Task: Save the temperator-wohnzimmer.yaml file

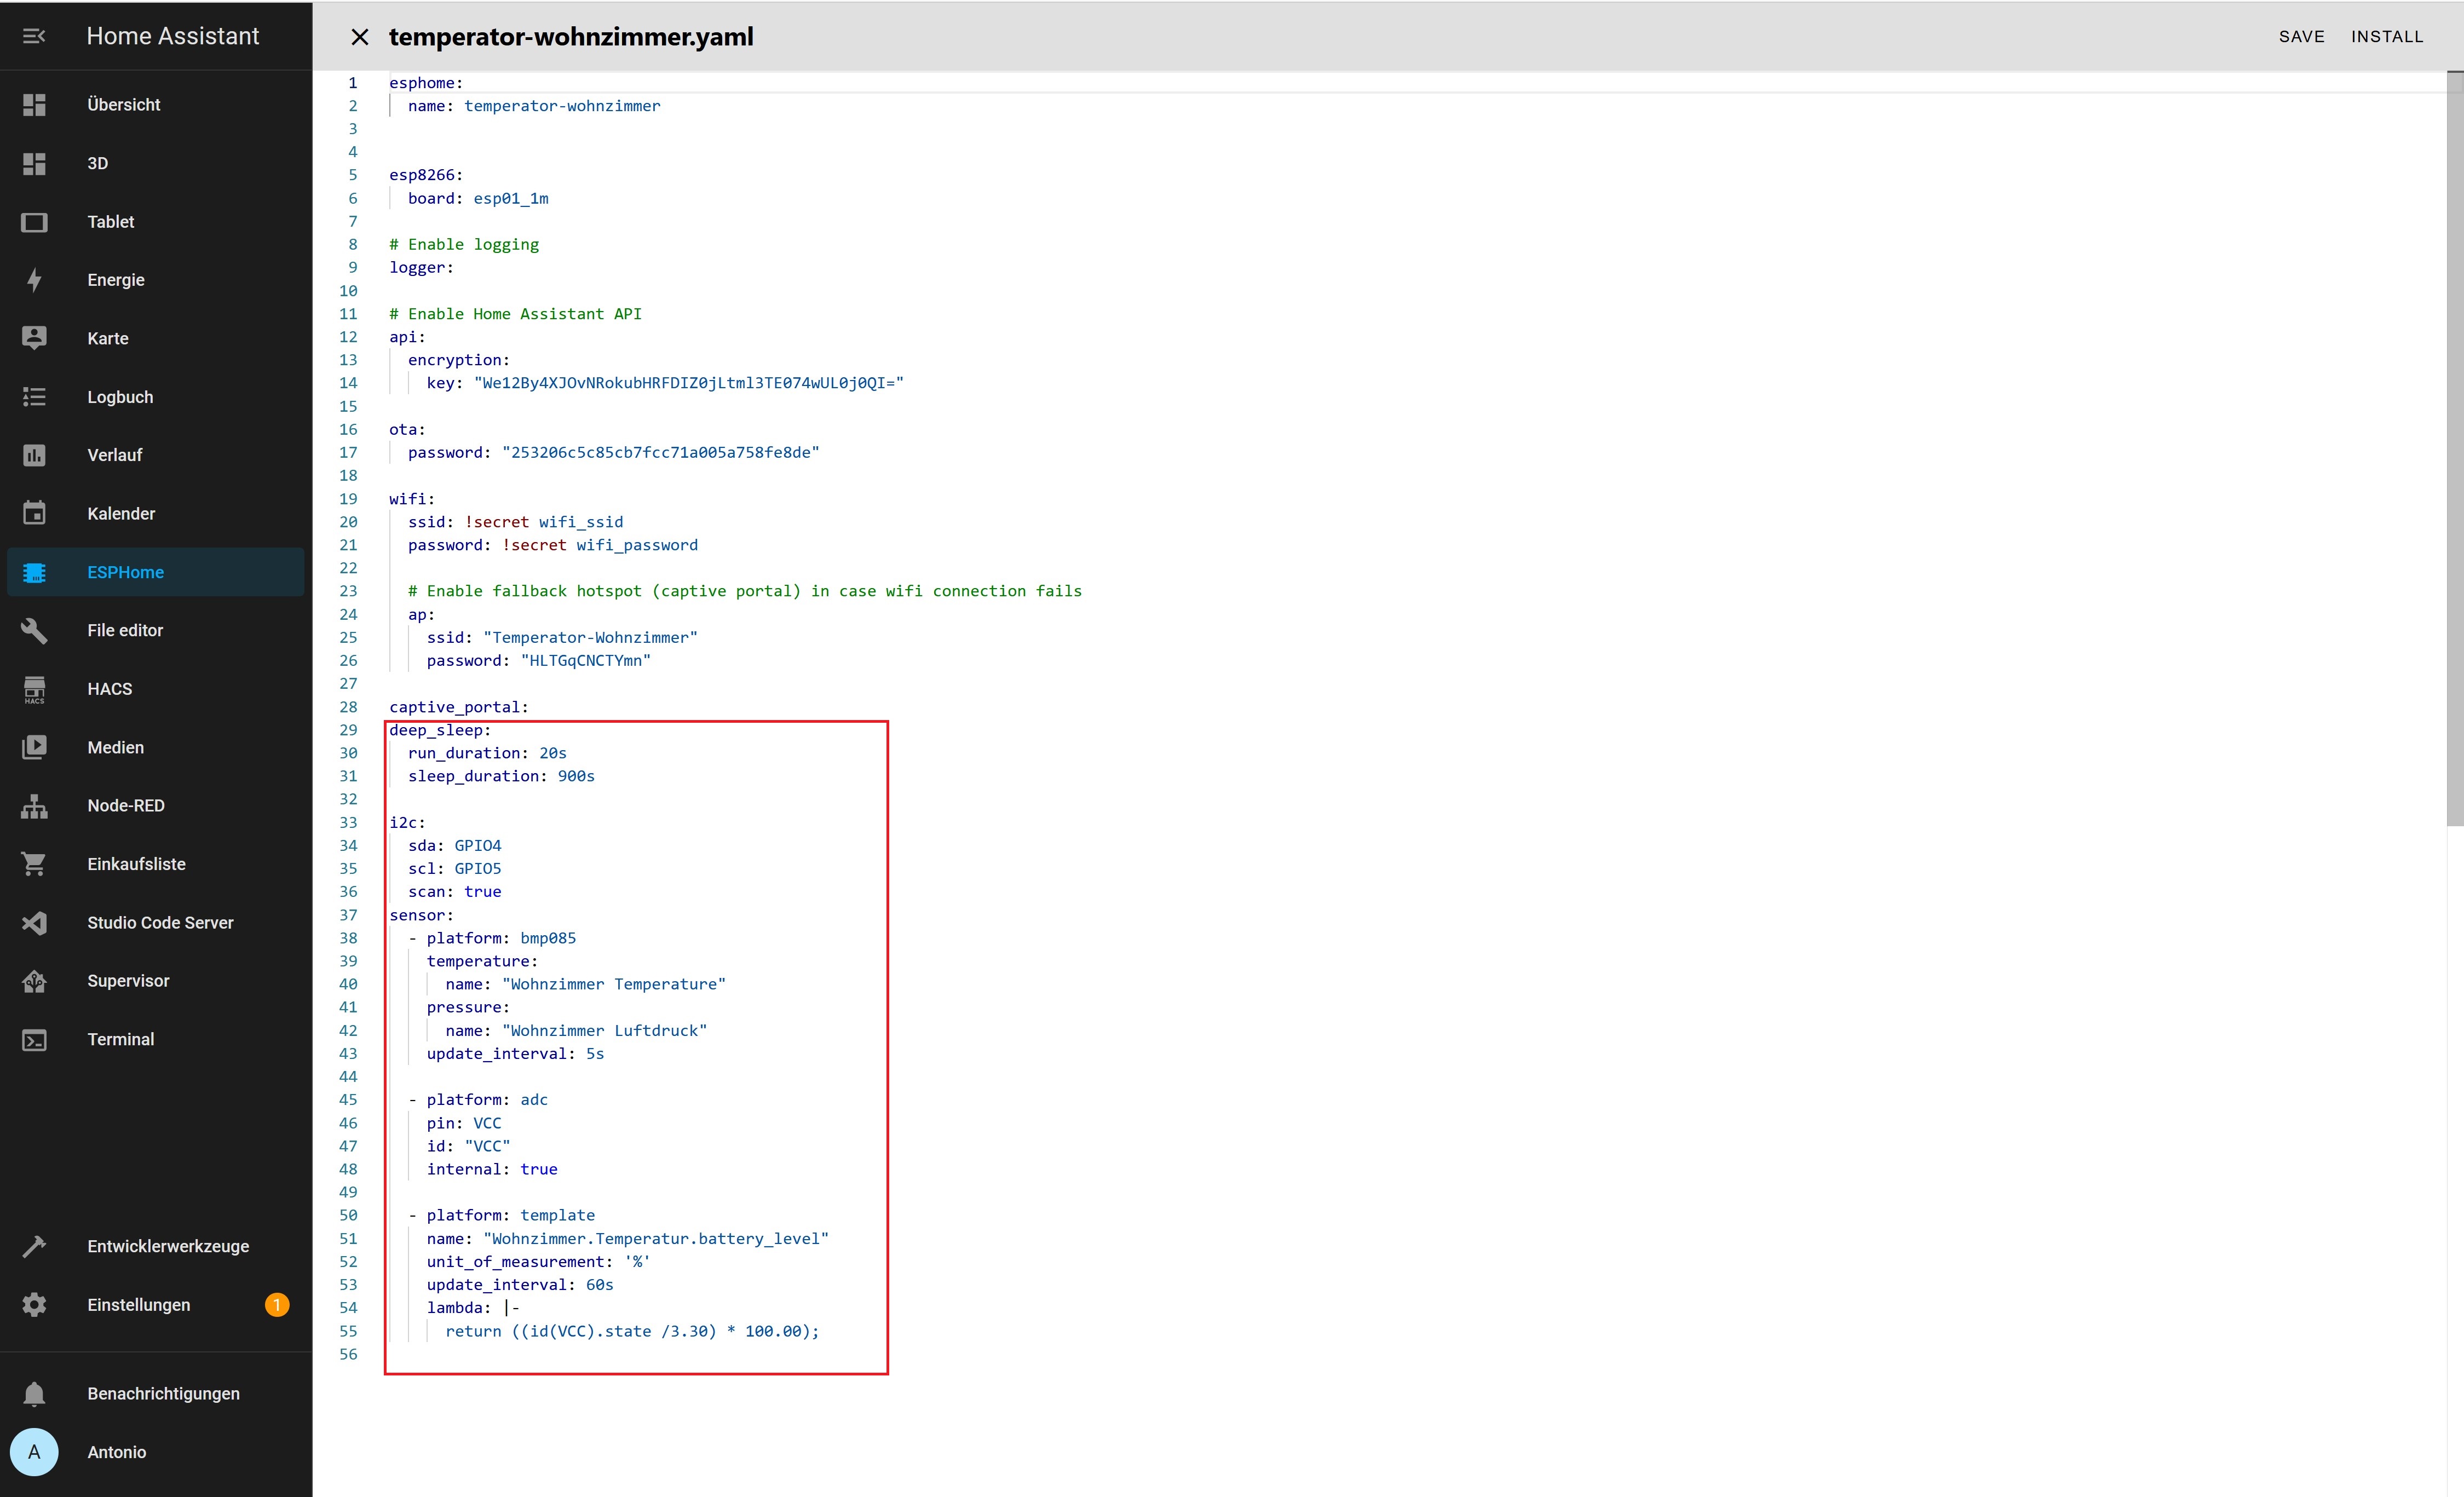Action: pos(2302,37)
